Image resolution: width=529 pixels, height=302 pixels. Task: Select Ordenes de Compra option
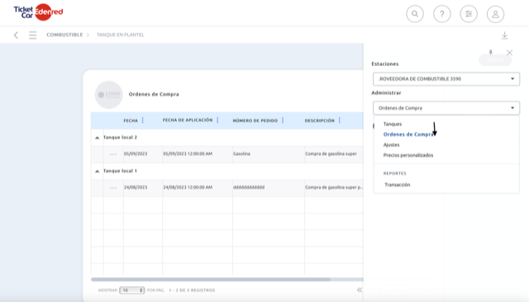point(408,134)
